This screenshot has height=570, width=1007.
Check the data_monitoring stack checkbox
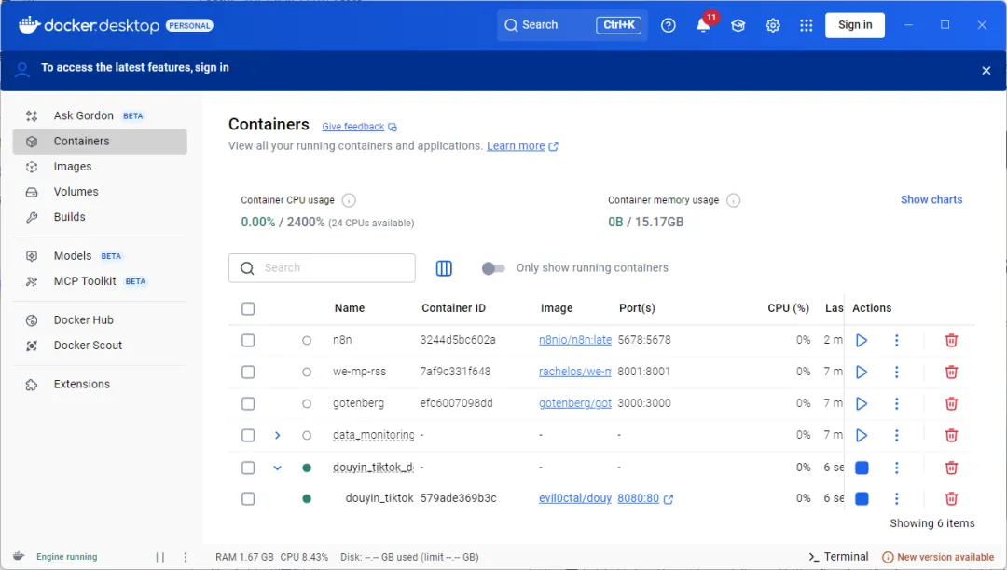click(248, 435)
